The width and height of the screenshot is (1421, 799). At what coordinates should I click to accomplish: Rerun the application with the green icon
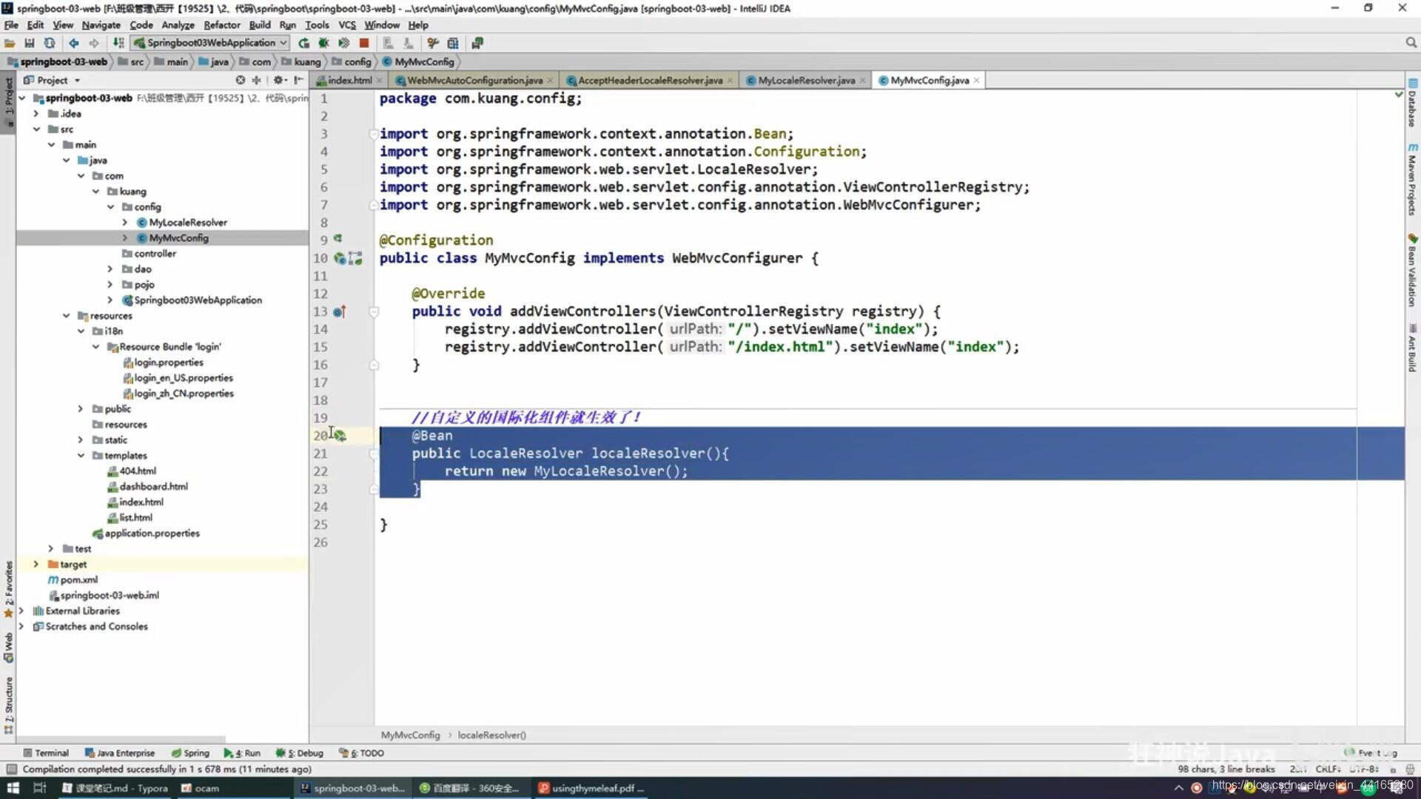[x=303, y=43]
